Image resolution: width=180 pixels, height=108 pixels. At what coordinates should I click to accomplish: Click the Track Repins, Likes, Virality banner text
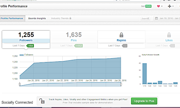coord(88,99)
